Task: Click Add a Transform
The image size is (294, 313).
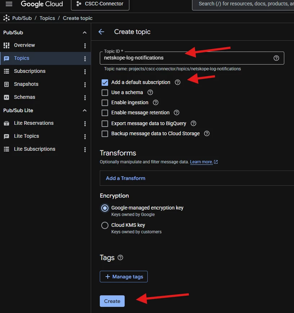Action: coord(126,178)
